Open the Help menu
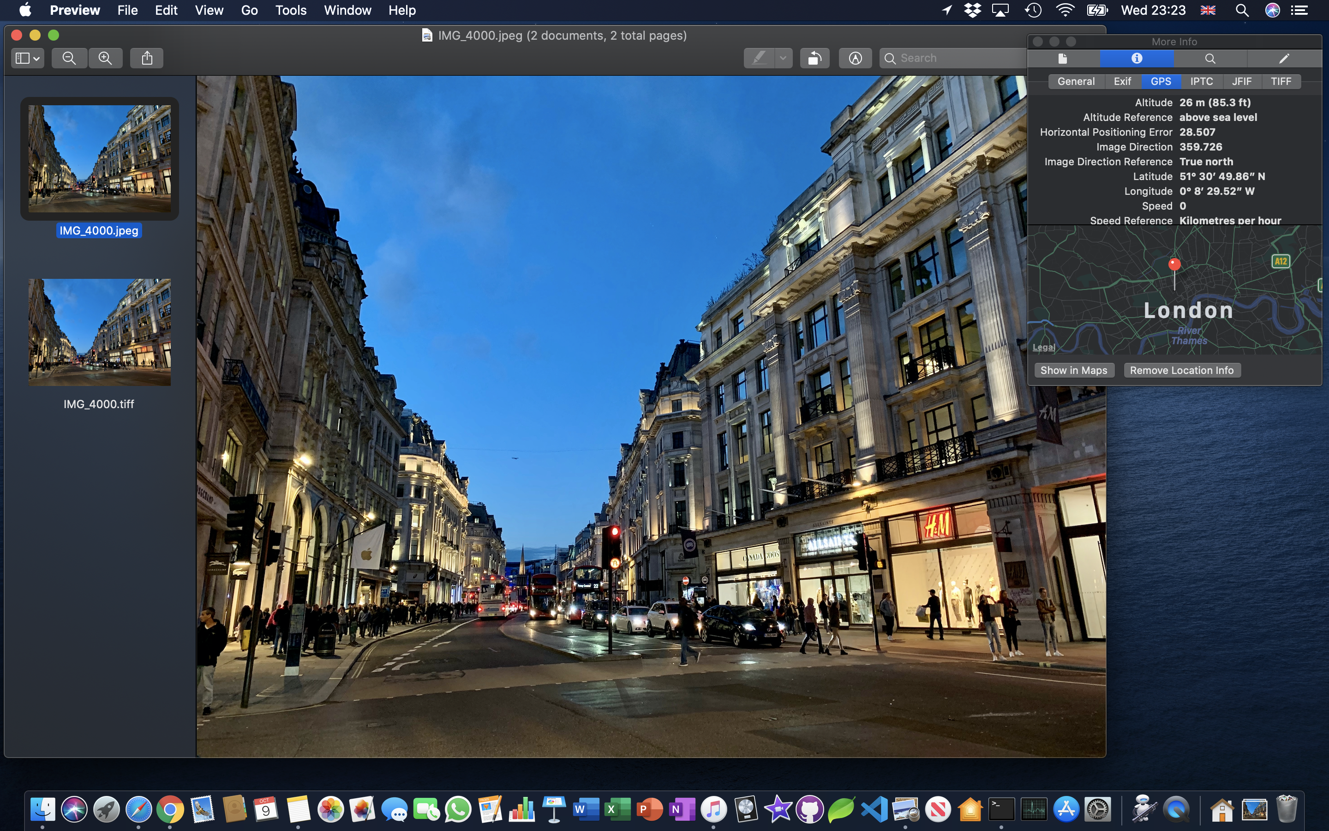1329x831 pixels. point(402,10)
